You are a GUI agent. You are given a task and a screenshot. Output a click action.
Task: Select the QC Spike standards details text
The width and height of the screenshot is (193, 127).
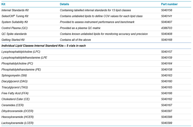[104, 34]
